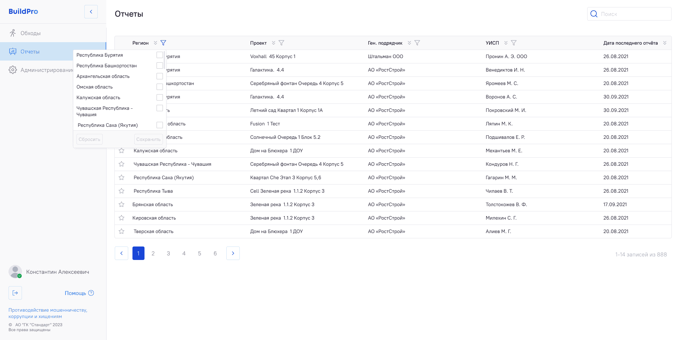Favorite the Тверская область row

click(x=121, y=232)
